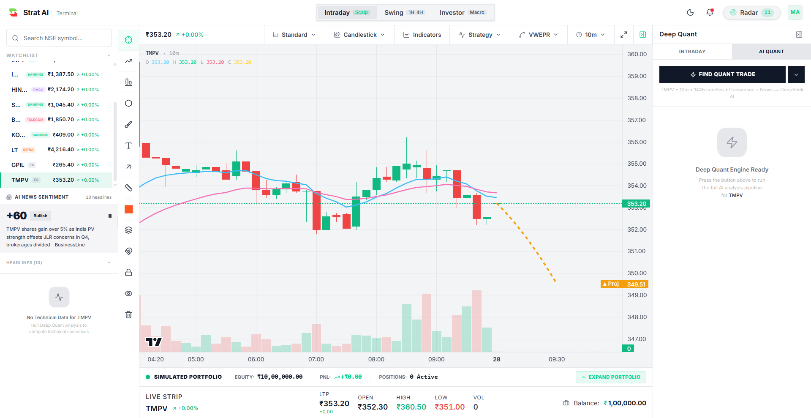Open Find Quant Trade options arrow
Viewport: 811px width, 418px height.
796,74
